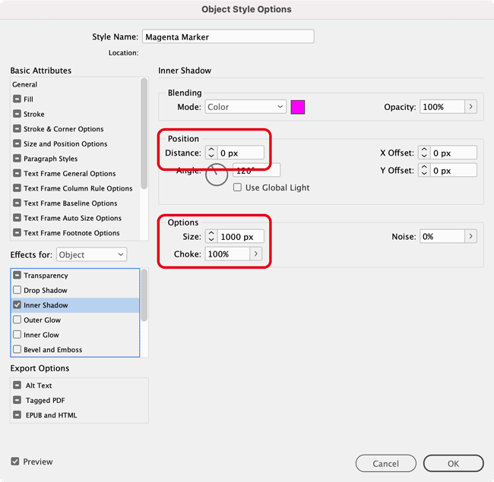Click the Opacity percentage field
Viewport: 494px width, 482px height.
click(442, 107)
